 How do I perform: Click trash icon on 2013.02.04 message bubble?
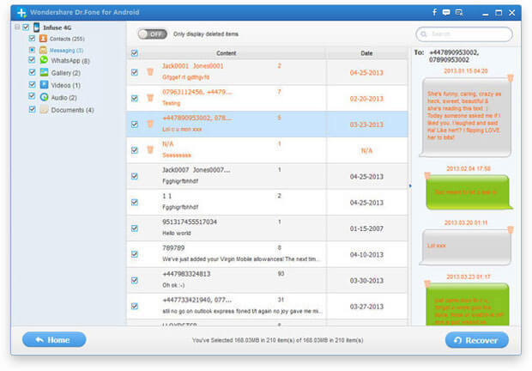coord(427,175)
